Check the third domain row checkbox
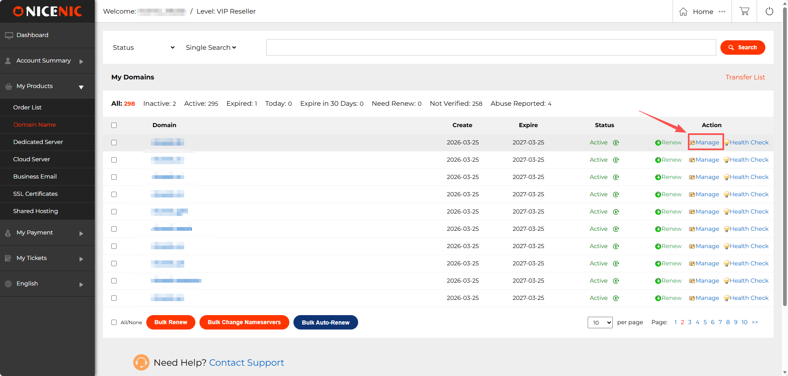This screenshot has width=788, height=376. point(114,177)
